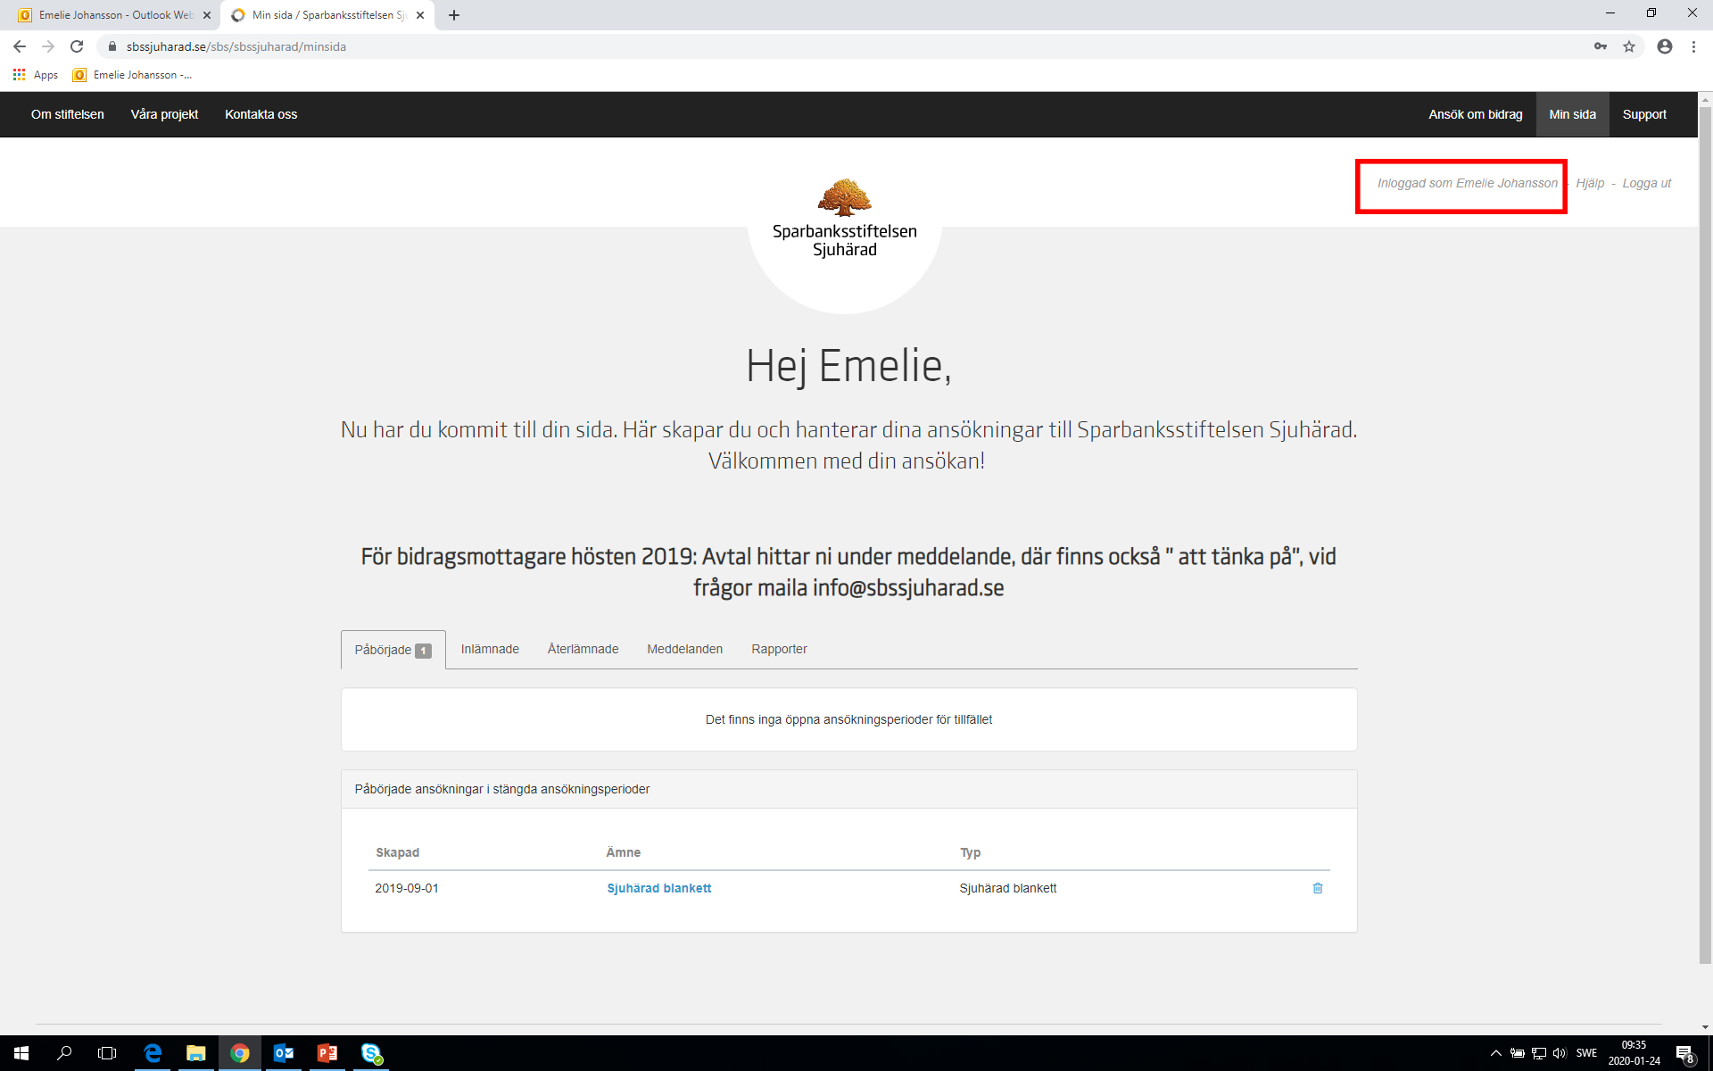The width and height of the screenshot is (1713, 1071).
Task: Open the Chrome three-dot menu
Action: click(1693, 46)
